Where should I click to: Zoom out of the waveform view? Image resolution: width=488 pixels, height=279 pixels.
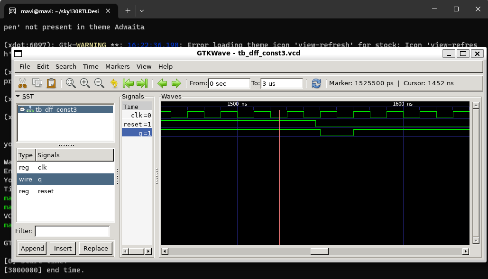point(99,83)
